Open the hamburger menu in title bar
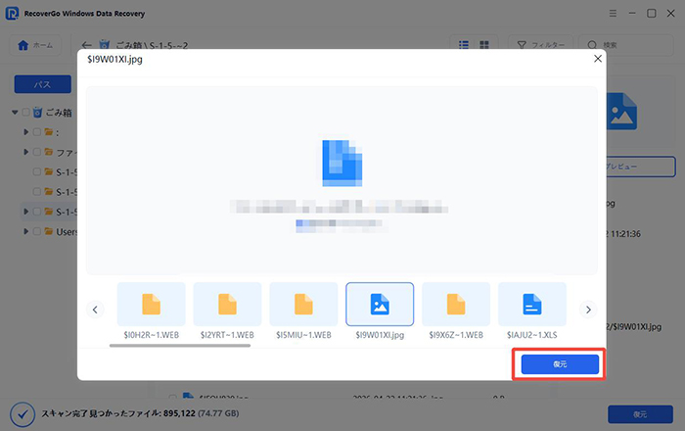 tap(613, 14)
